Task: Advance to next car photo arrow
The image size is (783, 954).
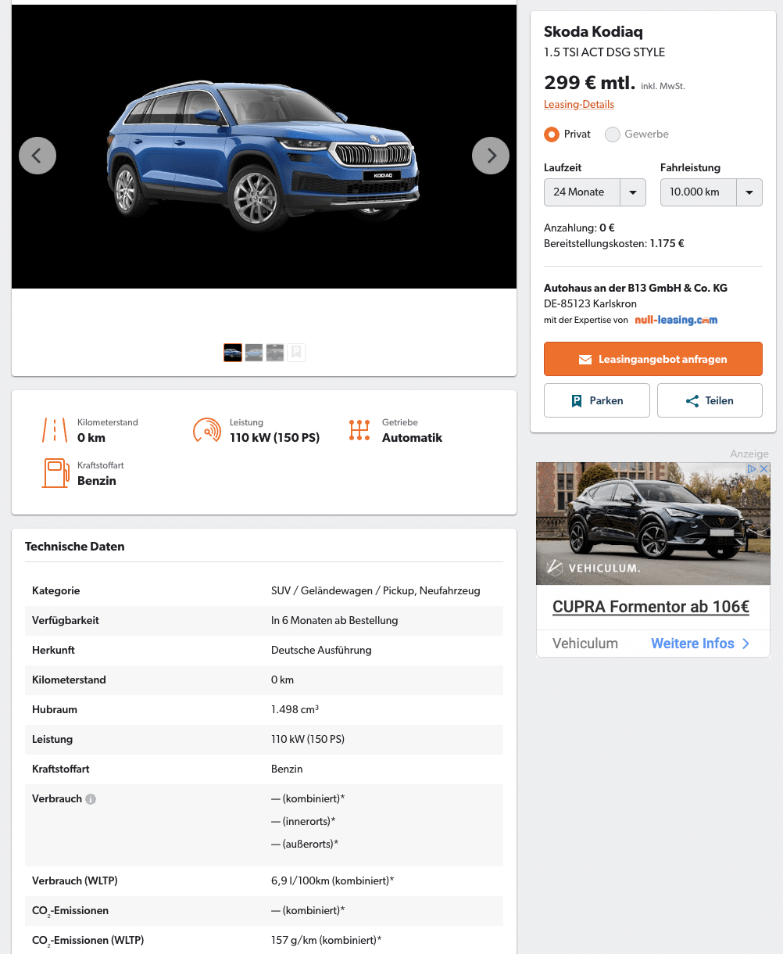Action: click(491, 156)
